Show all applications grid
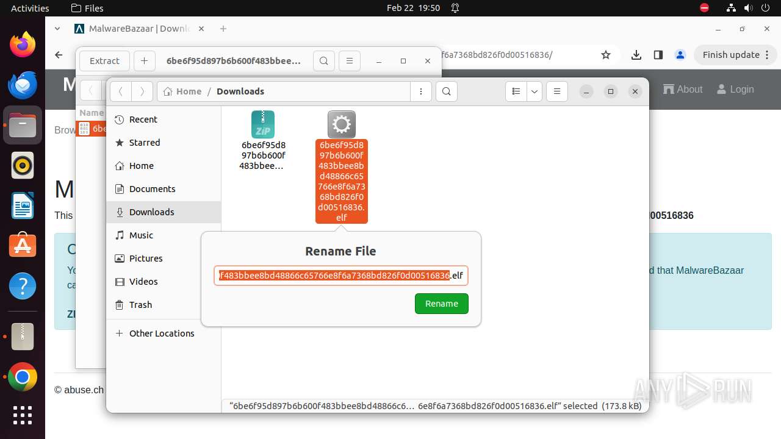The width and height of the screenshot is (781, 439). pyautogui.click(x=23, y=415)
